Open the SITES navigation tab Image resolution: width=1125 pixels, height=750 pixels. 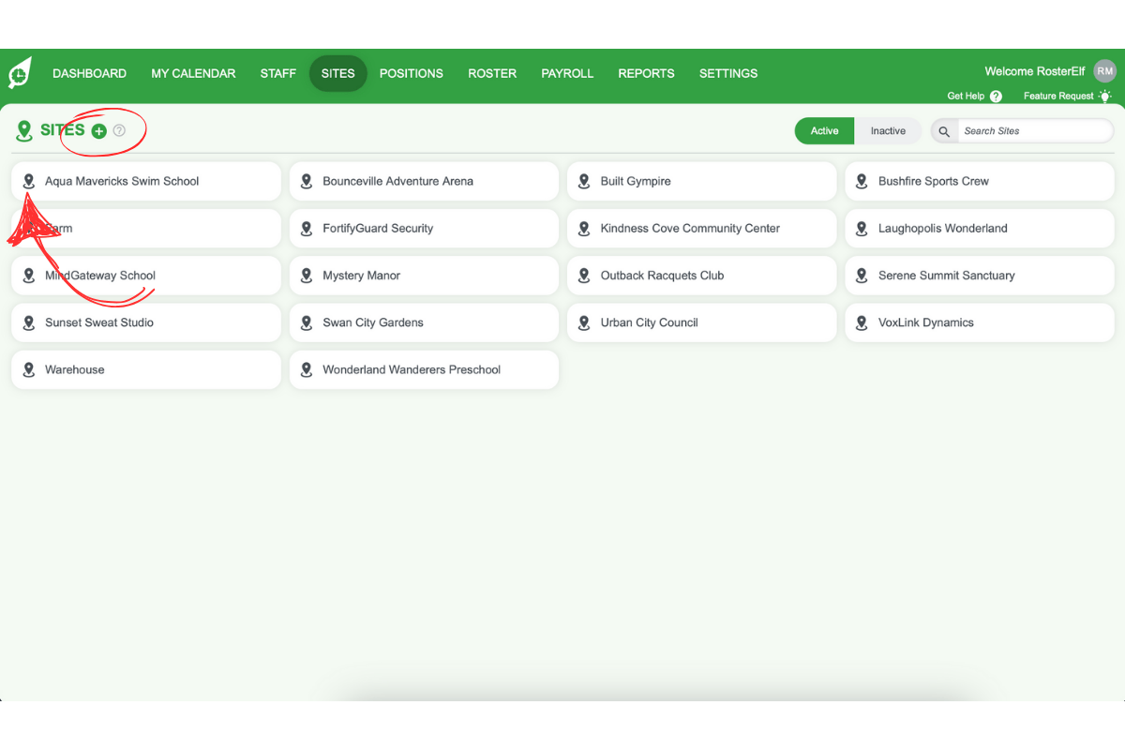337,73
